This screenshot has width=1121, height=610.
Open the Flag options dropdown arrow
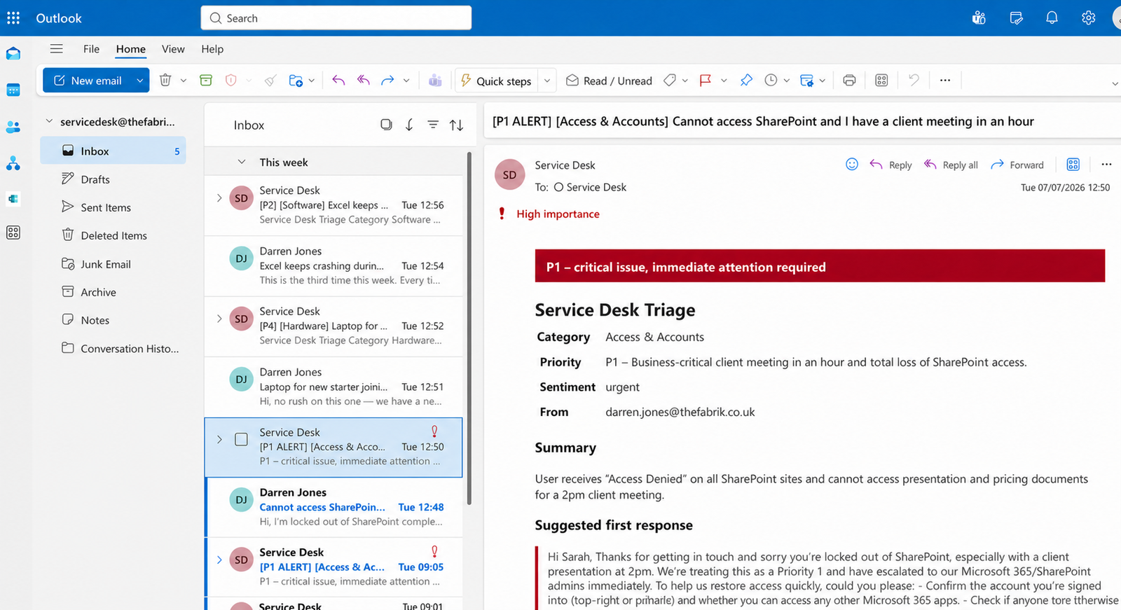(724, 81)
